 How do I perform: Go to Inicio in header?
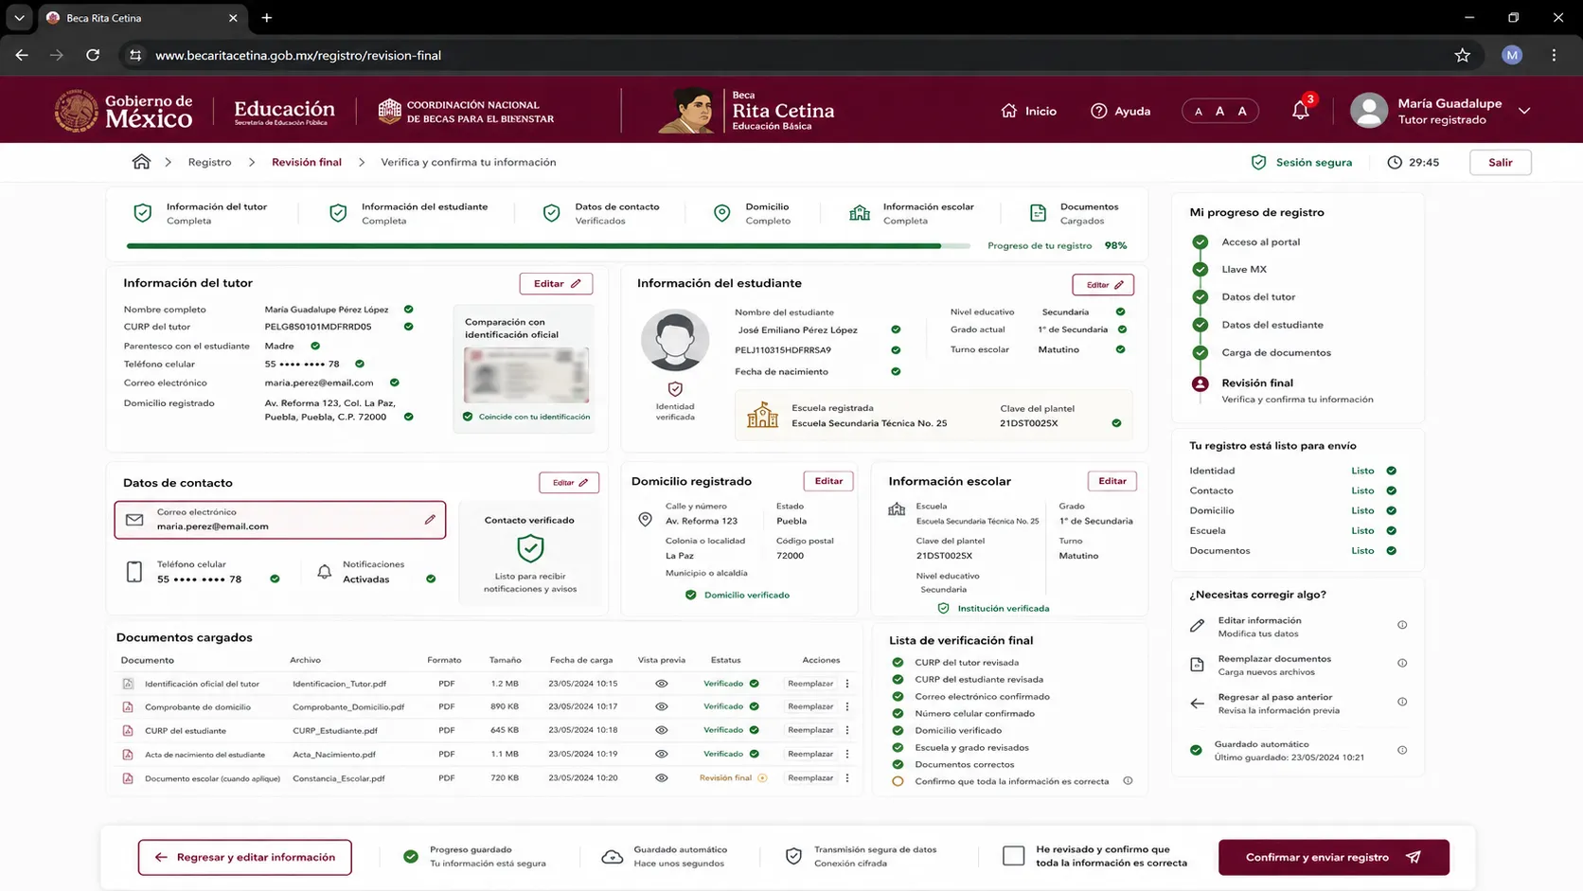click(x=1028, y=111)
